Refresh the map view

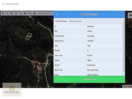coord(11,13)
